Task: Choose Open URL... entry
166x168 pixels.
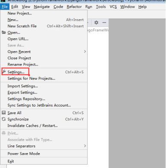Action: coord(44,39)
